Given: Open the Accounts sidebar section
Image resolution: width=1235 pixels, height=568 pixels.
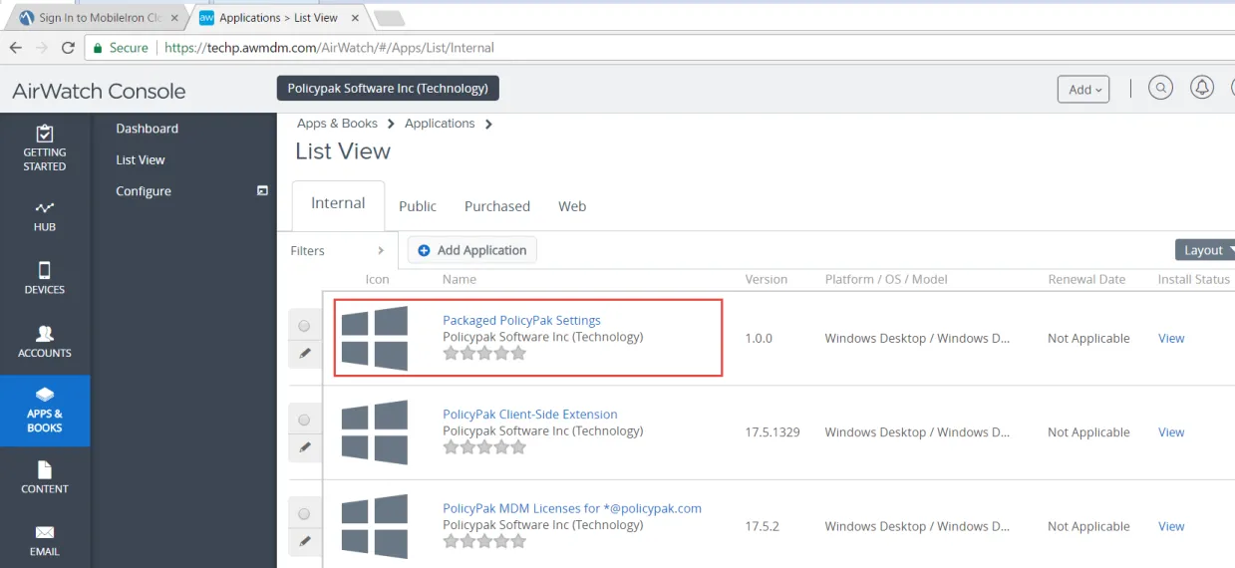Looking at the screenshot, I should coord(45,342).
